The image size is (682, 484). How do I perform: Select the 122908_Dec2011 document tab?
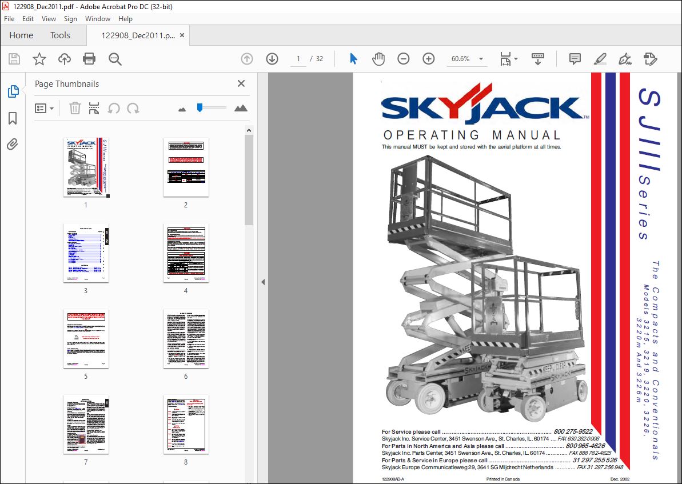tap(138, 35)
